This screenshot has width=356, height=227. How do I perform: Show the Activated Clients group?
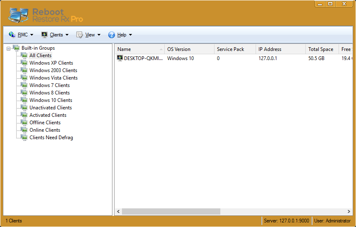click(x=48, y=115)
